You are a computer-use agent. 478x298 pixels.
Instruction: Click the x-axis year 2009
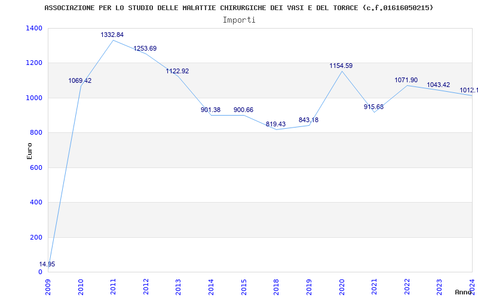click(x=48, y=287)
